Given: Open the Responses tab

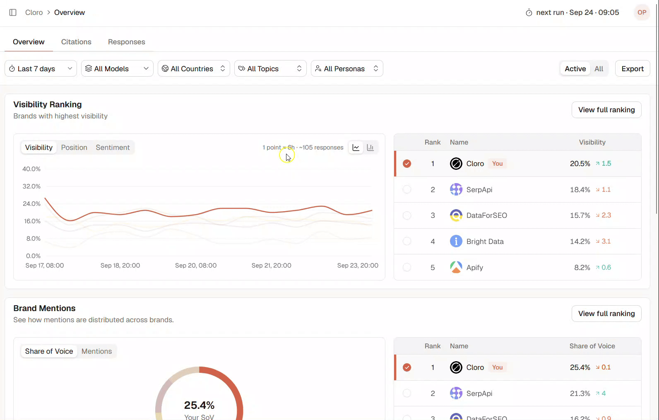Looking at the screenshot, I should pos(127,42).
